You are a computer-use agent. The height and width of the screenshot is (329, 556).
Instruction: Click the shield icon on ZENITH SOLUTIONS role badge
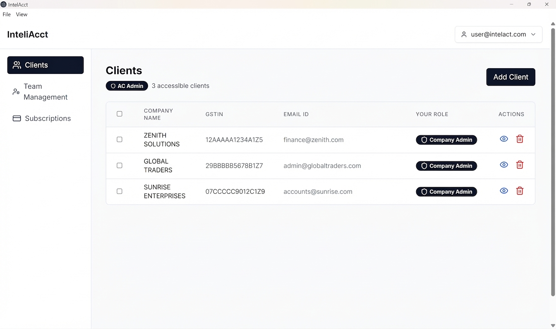click(x=424, y=140)
